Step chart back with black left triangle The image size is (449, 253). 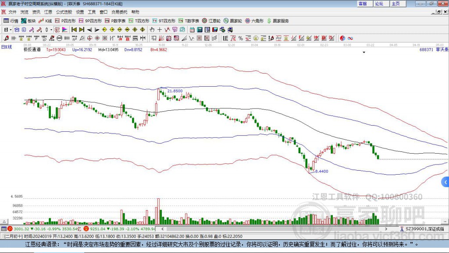pyautogui.click(x=89, y=29)
